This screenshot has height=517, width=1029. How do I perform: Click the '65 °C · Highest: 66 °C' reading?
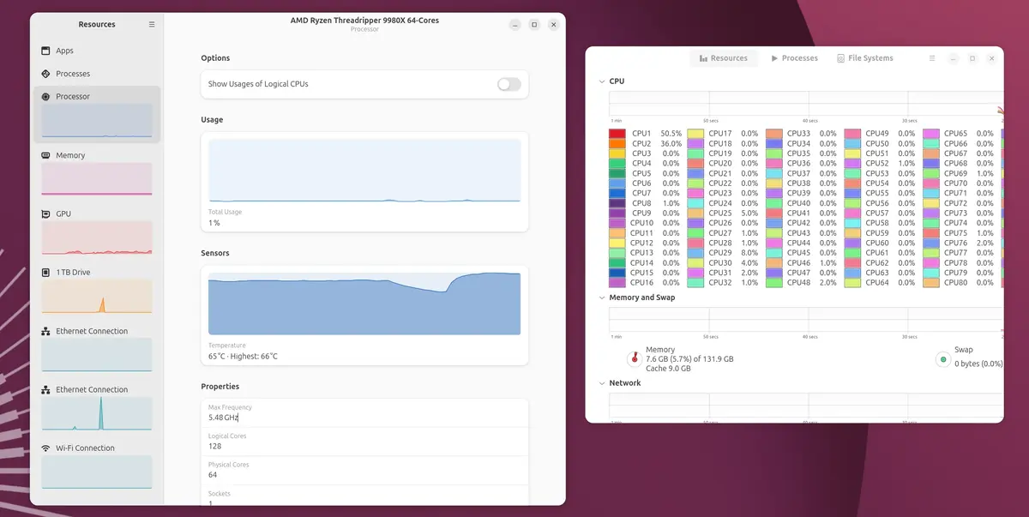tap(243, 357)
